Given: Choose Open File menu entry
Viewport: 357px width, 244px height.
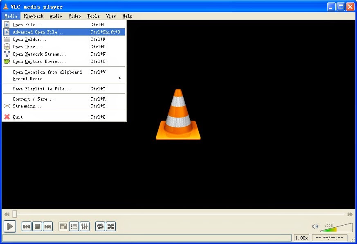Looking at the screenshot, I should tap(64, 25).
